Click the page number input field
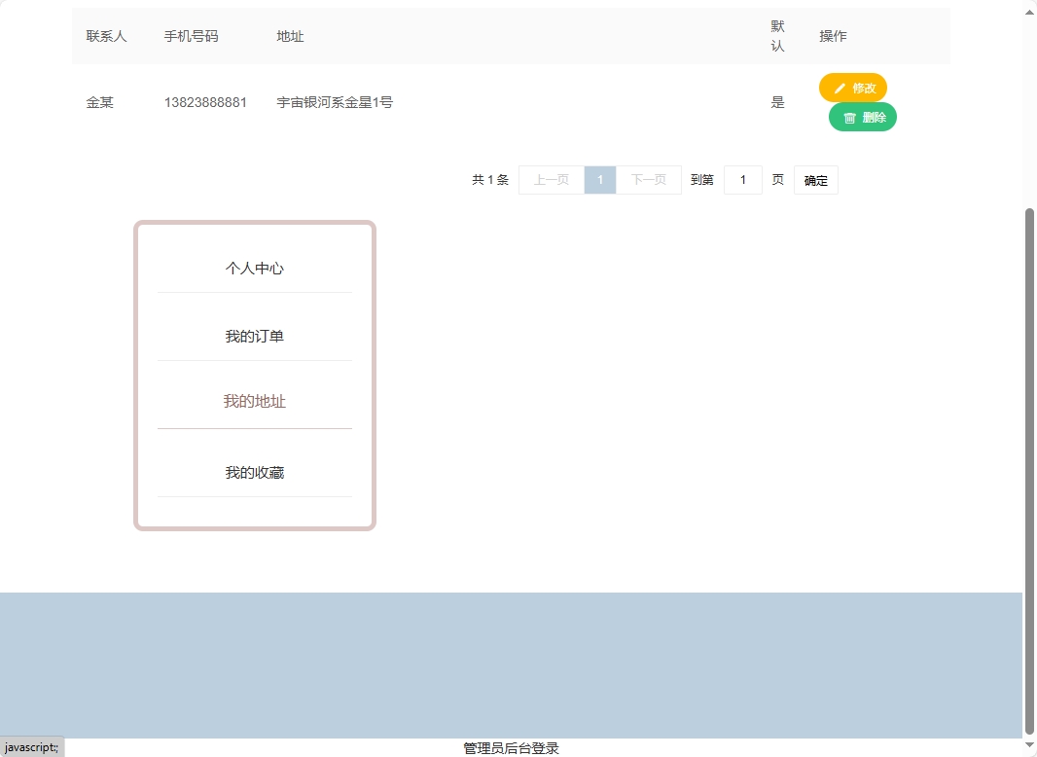 coord(743,179)
